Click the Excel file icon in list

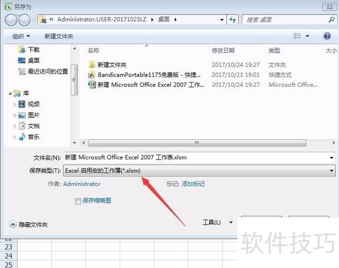click(x=92, y=85)
